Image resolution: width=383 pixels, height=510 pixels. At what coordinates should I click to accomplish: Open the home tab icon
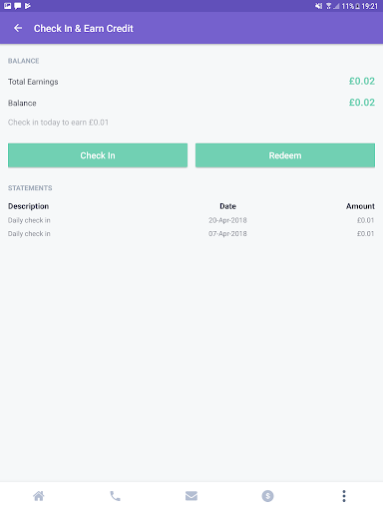tap(39, 496)
